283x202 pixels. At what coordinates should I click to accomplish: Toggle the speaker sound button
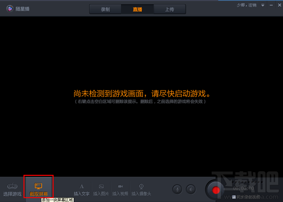coord(191,189)
